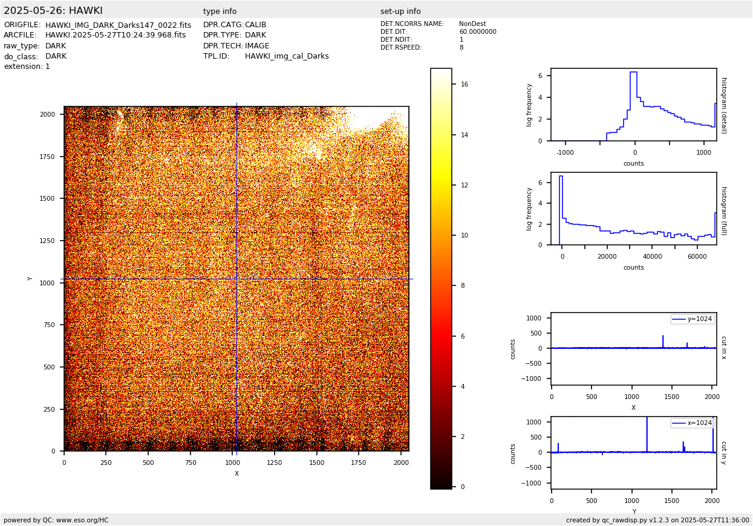Click the www.eso.org/HC link in footer
Screen dimensions: 753x526
tap(82, 520)
